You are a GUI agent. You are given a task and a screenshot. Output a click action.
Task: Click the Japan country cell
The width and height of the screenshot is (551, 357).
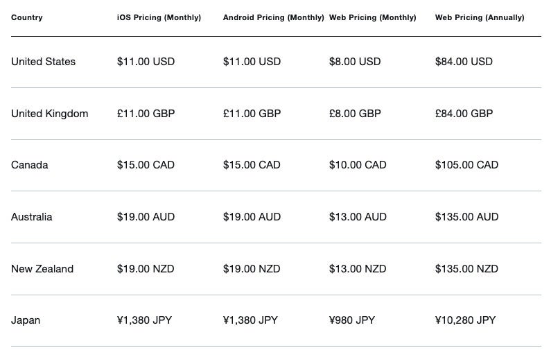click(x=26, y=320)
